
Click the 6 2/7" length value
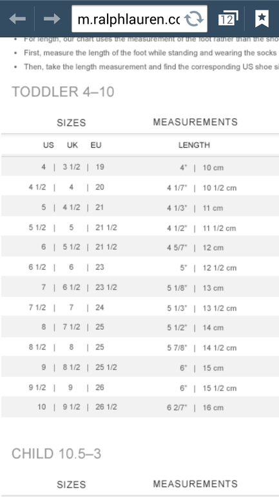[177, 408]
